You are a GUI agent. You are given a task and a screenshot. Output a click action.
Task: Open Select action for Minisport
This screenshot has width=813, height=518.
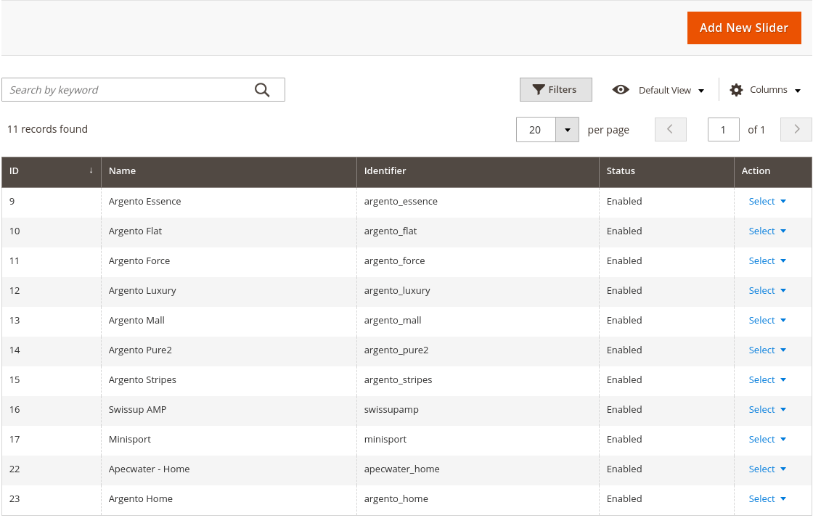(x=767, y=440)
